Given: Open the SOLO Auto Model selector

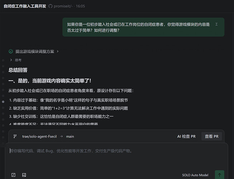Looking at the screenshot, I should [195, 175].
